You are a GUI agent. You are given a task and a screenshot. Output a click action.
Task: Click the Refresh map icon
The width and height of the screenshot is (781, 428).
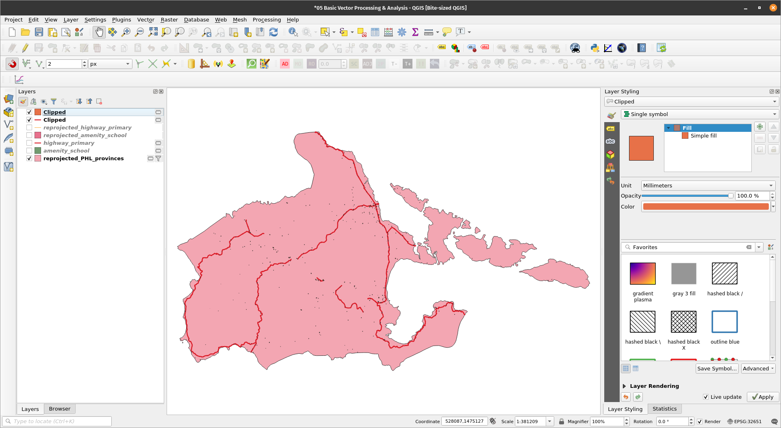[x=273, y=32]
